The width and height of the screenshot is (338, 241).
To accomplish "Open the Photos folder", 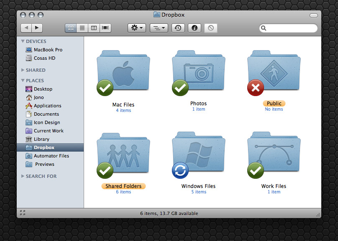I will 198,73.
